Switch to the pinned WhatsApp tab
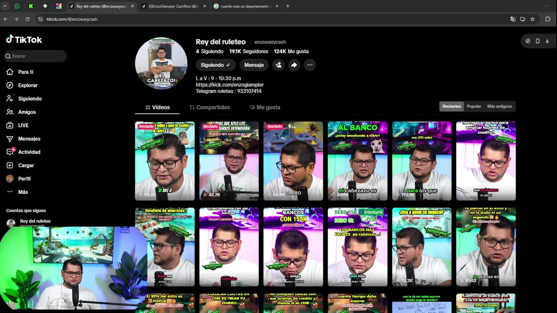 (17, 6)
